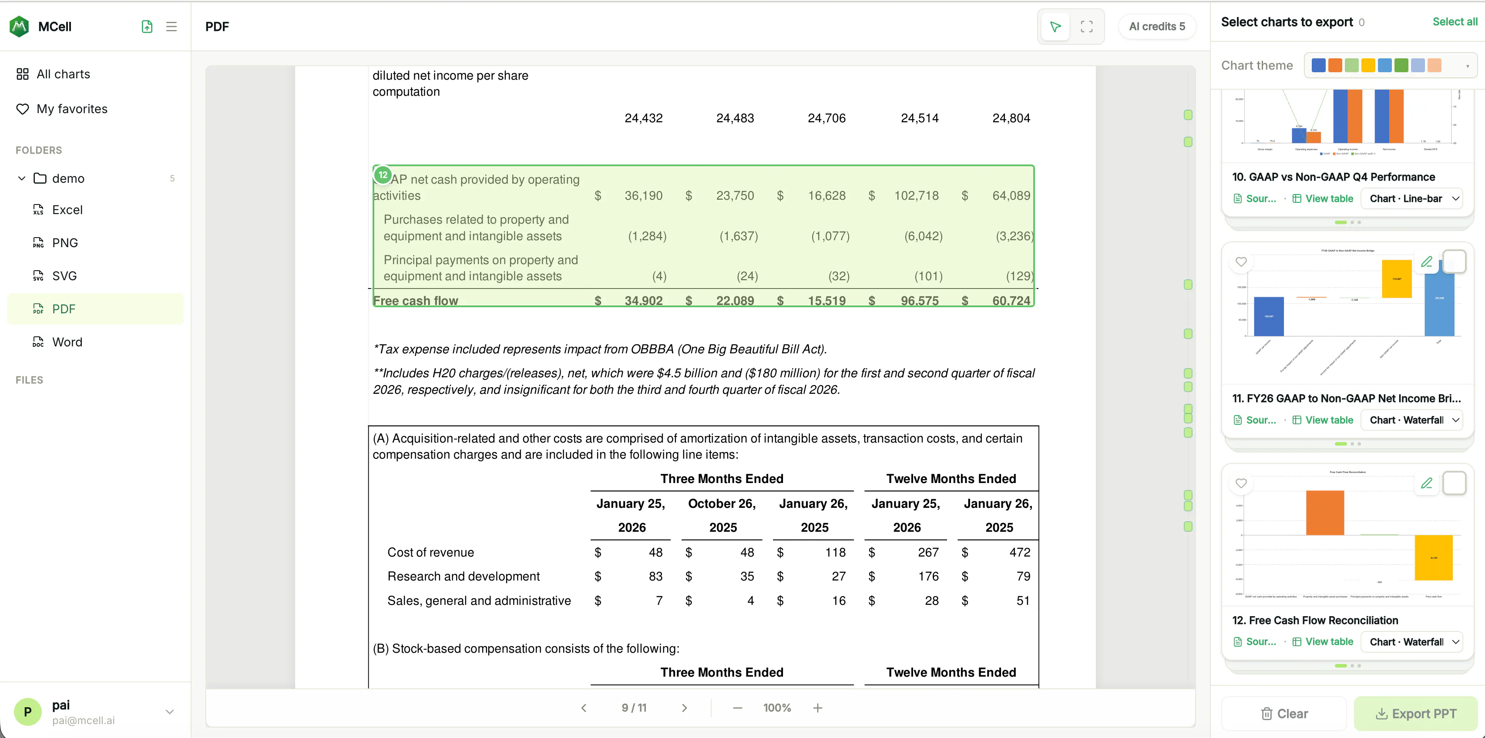Screen dimensions: 1485x738
Task: Zoom out with the minus icon
Action: (x=737, y=708)
